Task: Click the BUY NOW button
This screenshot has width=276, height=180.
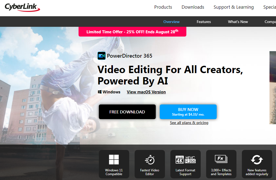Action: [x=188, y=112]
